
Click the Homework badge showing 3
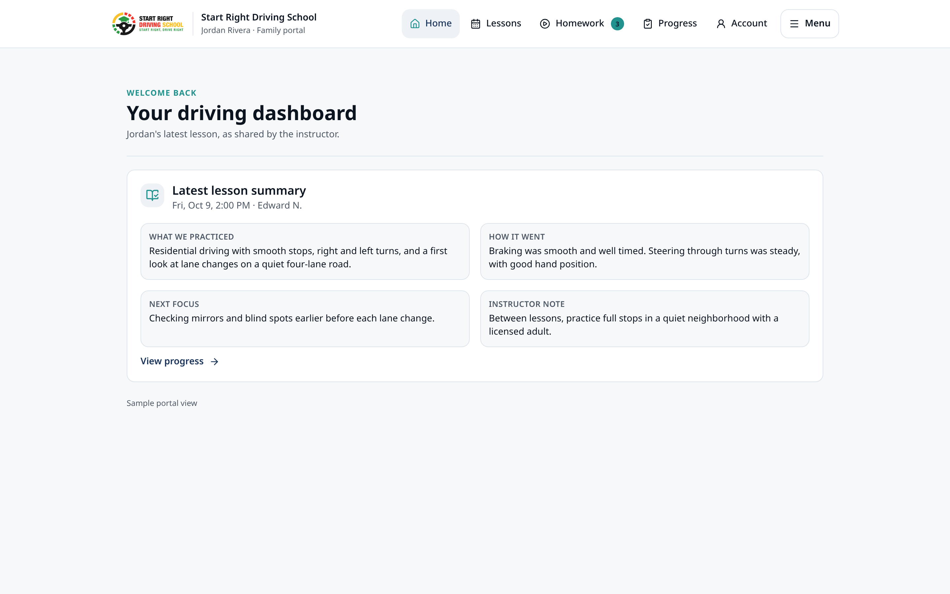point(617,24)
